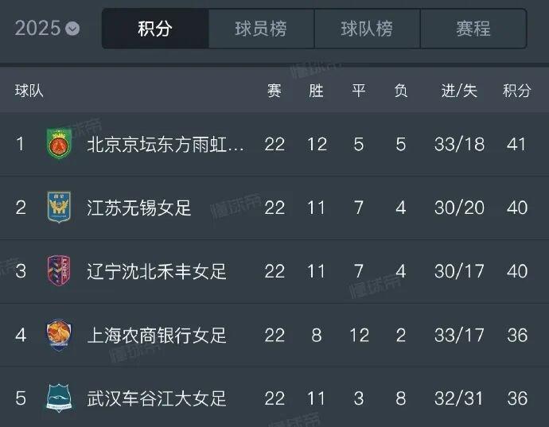Open the 2025 season dropdown
The image size is (549, 427).
point(47,28)
